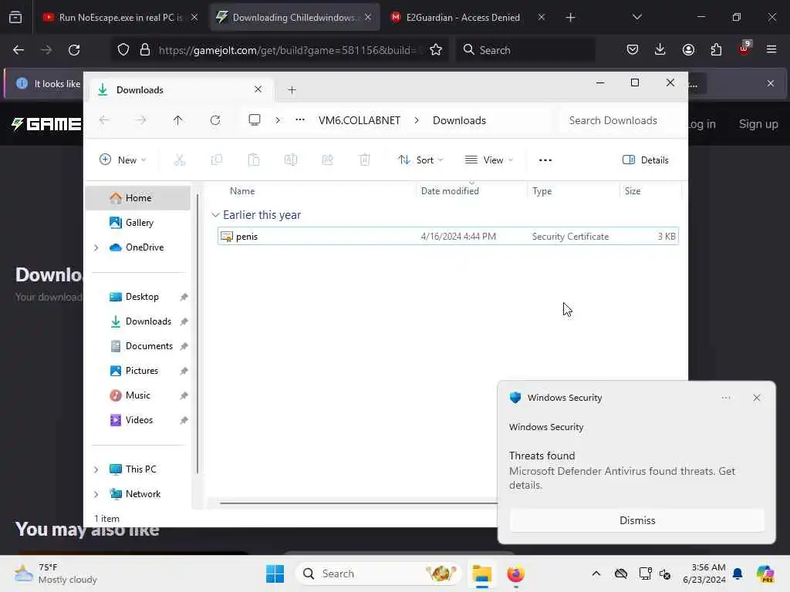Image resolution: width=790 pixels, height=592 pixels.
Task: Open Home in Explorer sidebar
Action: click(x=138, y=198)
